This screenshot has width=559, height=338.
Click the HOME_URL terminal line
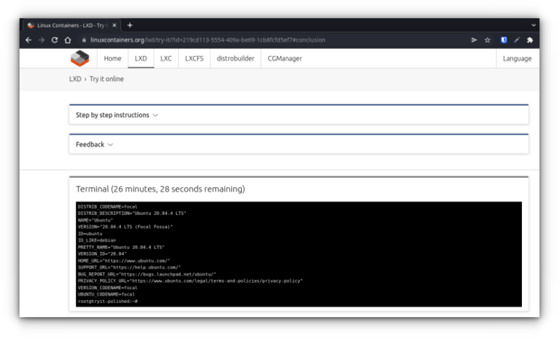click(x=124, y=260)
